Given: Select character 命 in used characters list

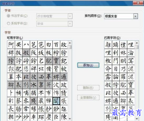Looking at the screenshot, I should tap(108, 69).
